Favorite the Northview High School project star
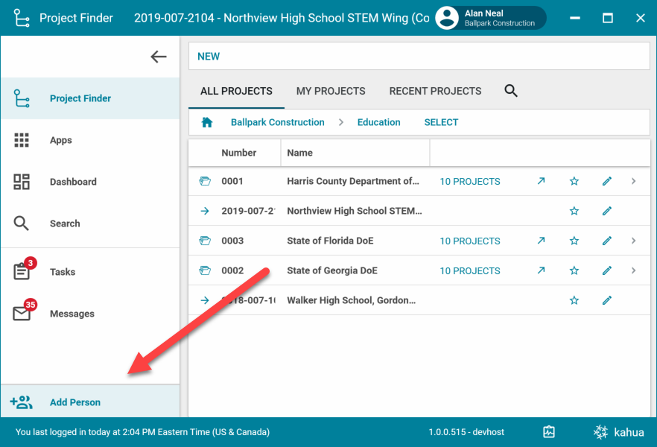Viewport: 657px width, 447px height. click(x=574, y=211)
